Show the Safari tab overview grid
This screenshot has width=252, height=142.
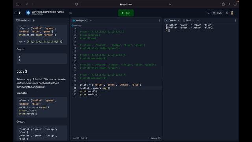(x=235, y=4)
